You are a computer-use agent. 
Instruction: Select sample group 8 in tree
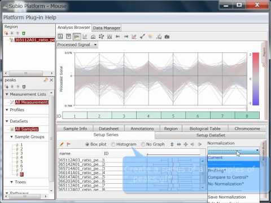21,174
